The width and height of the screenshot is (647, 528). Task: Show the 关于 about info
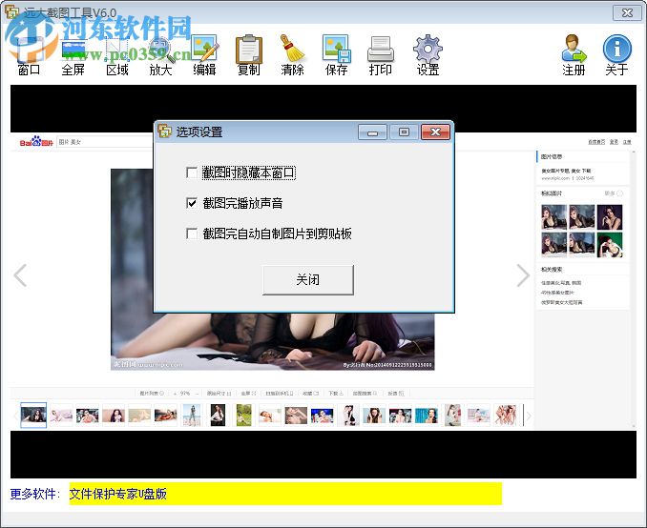pyautogui.click(x=617, y=55)
